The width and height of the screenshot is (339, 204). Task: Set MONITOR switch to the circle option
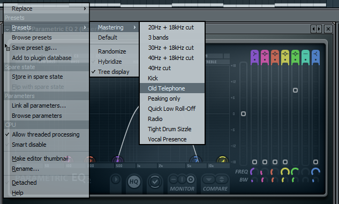(191, 179)
